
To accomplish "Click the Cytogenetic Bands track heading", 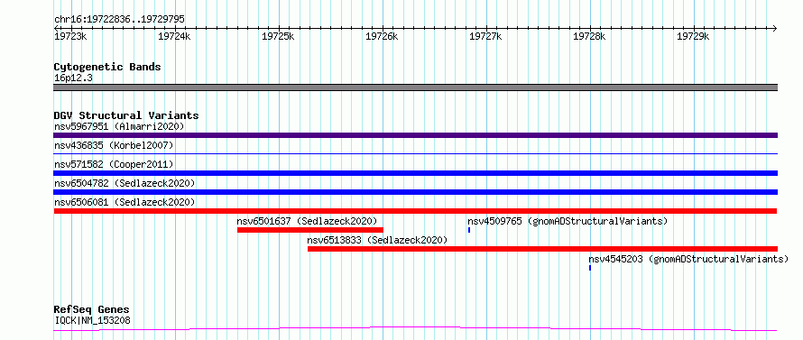I will pos(107,67).
